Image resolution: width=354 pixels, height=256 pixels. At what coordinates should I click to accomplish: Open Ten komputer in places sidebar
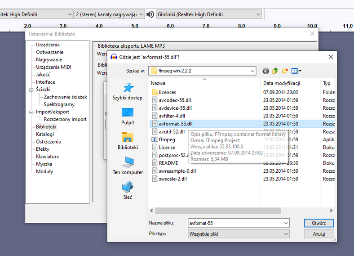(x=128, y=165)
